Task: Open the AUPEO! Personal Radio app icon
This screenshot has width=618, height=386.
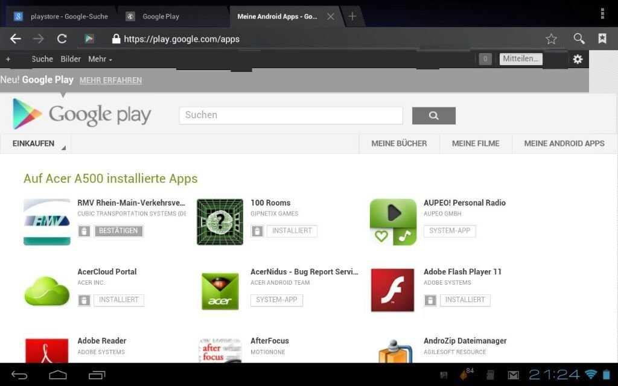Action: click(393, 222)
